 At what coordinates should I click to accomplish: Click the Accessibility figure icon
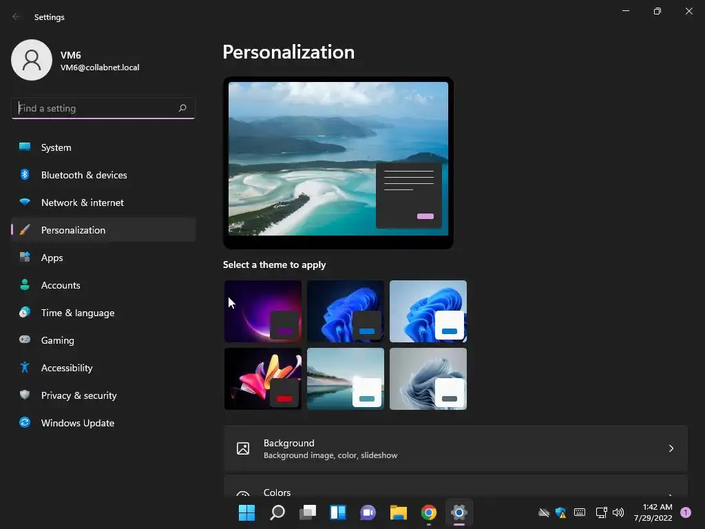pyautogui.click(x=25, y=367)
